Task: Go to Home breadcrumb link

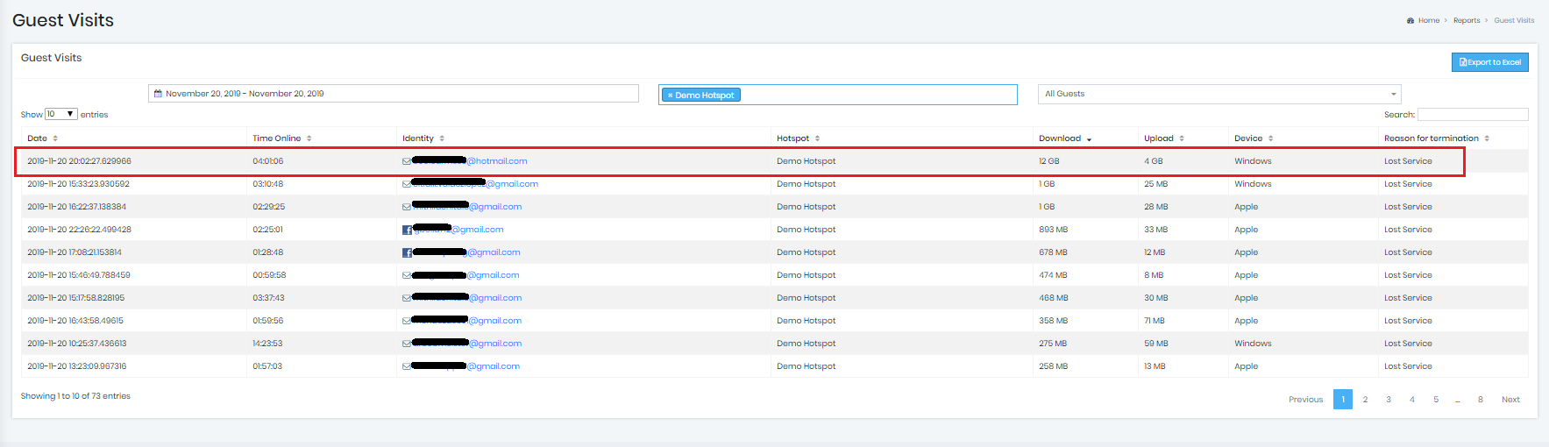Action: pyautogui.click(x=1429, y=20)
